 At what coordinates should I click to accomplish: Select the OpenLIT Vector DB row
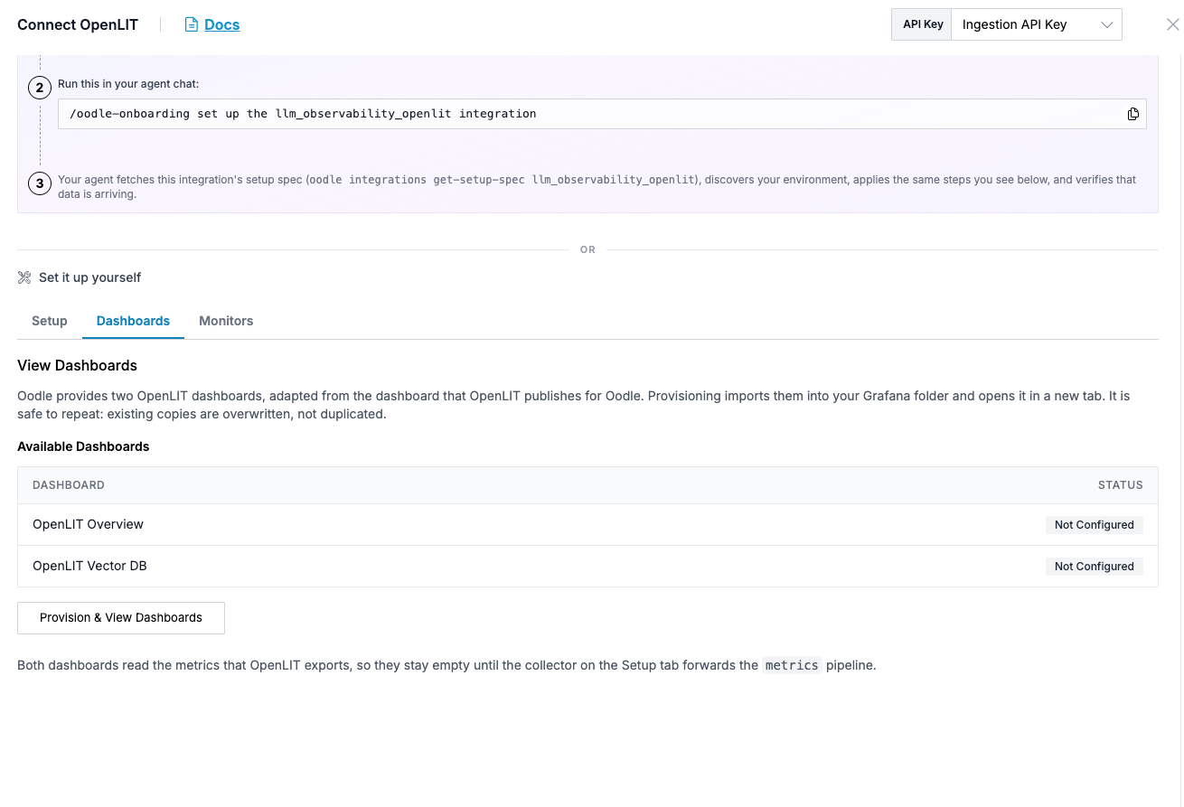click(x=587, y=566)
